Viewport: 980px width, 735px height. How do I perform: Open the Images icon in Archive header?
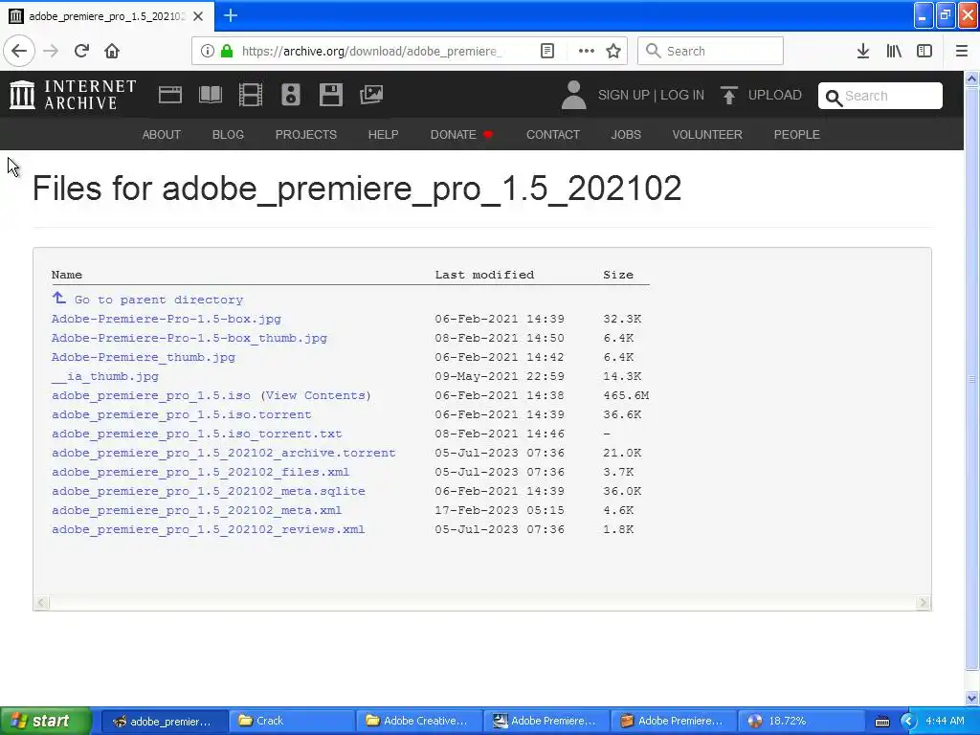371,95
